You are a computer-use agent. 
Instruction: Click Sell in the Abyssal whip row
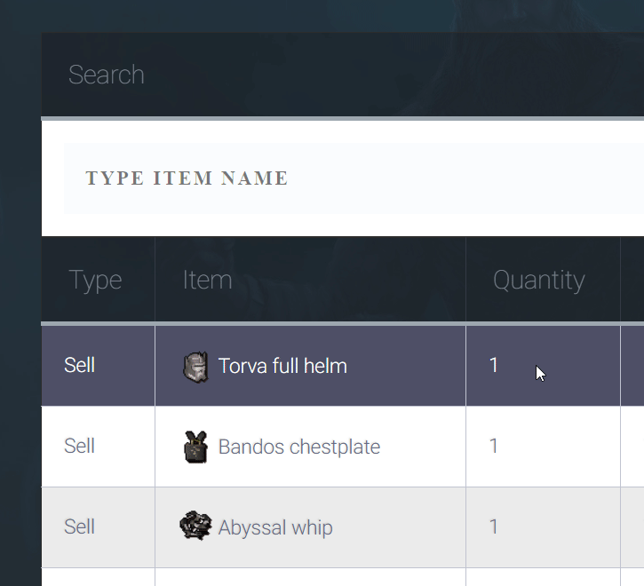(x=79, y=527)
